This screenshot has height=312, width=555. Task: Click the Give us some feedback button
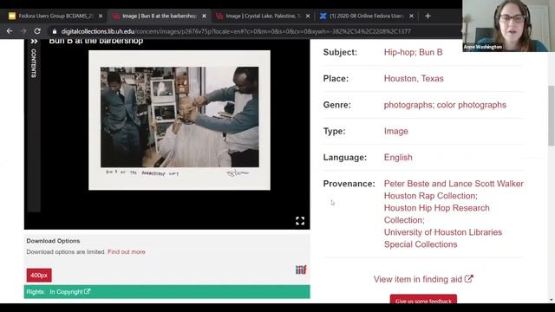pyautogui.click(x=423, y=300)
